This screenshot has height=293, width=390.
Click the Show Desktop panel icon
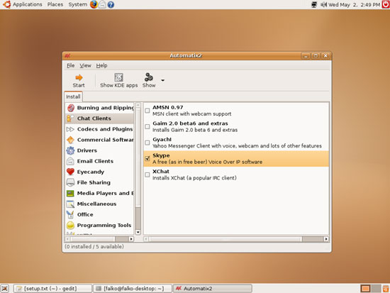pyautogui.click(x=5, y=289)
